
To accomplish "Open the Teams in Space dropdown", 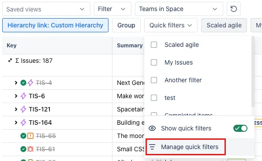I will click(179, 9).
